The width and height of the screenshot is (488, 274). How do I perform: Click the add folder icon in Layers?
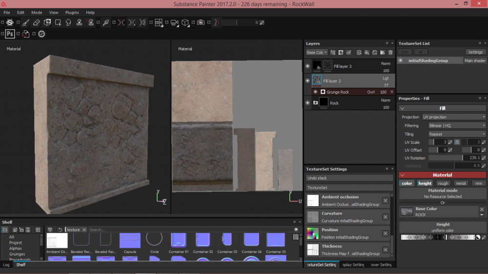(383, 53)
